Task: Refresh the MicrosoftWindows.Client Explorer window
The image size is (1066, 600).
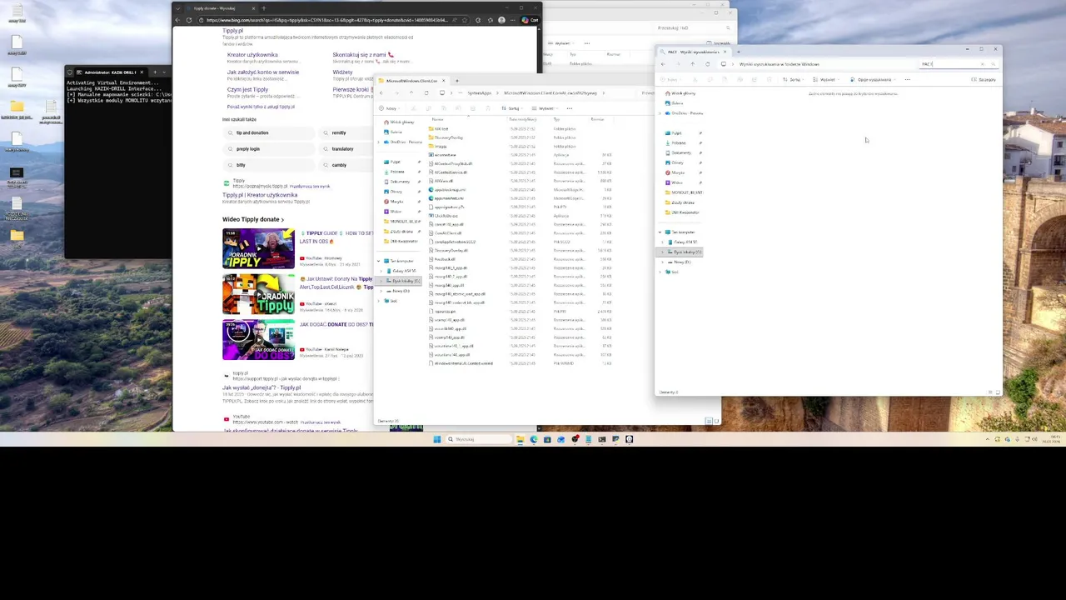Action: pyautogui.click(x=426, y=92)
